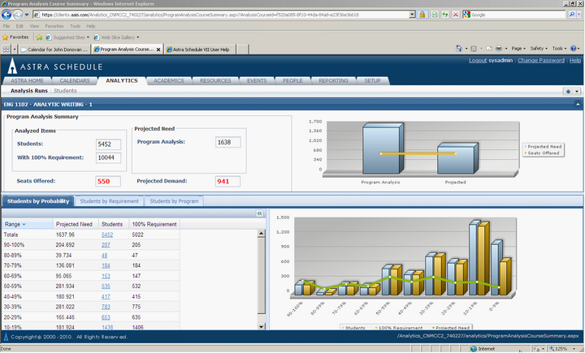
Task: Open the REPORTING tab
Action: (333, 80)
